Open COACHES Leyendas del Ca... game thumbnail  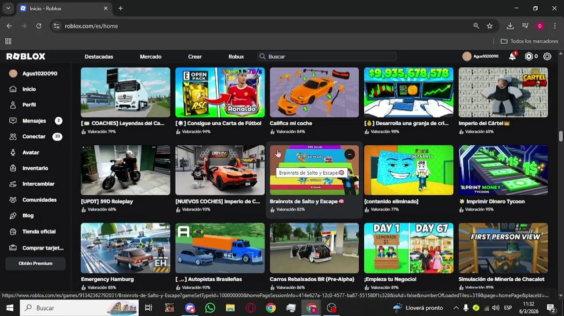126,92
